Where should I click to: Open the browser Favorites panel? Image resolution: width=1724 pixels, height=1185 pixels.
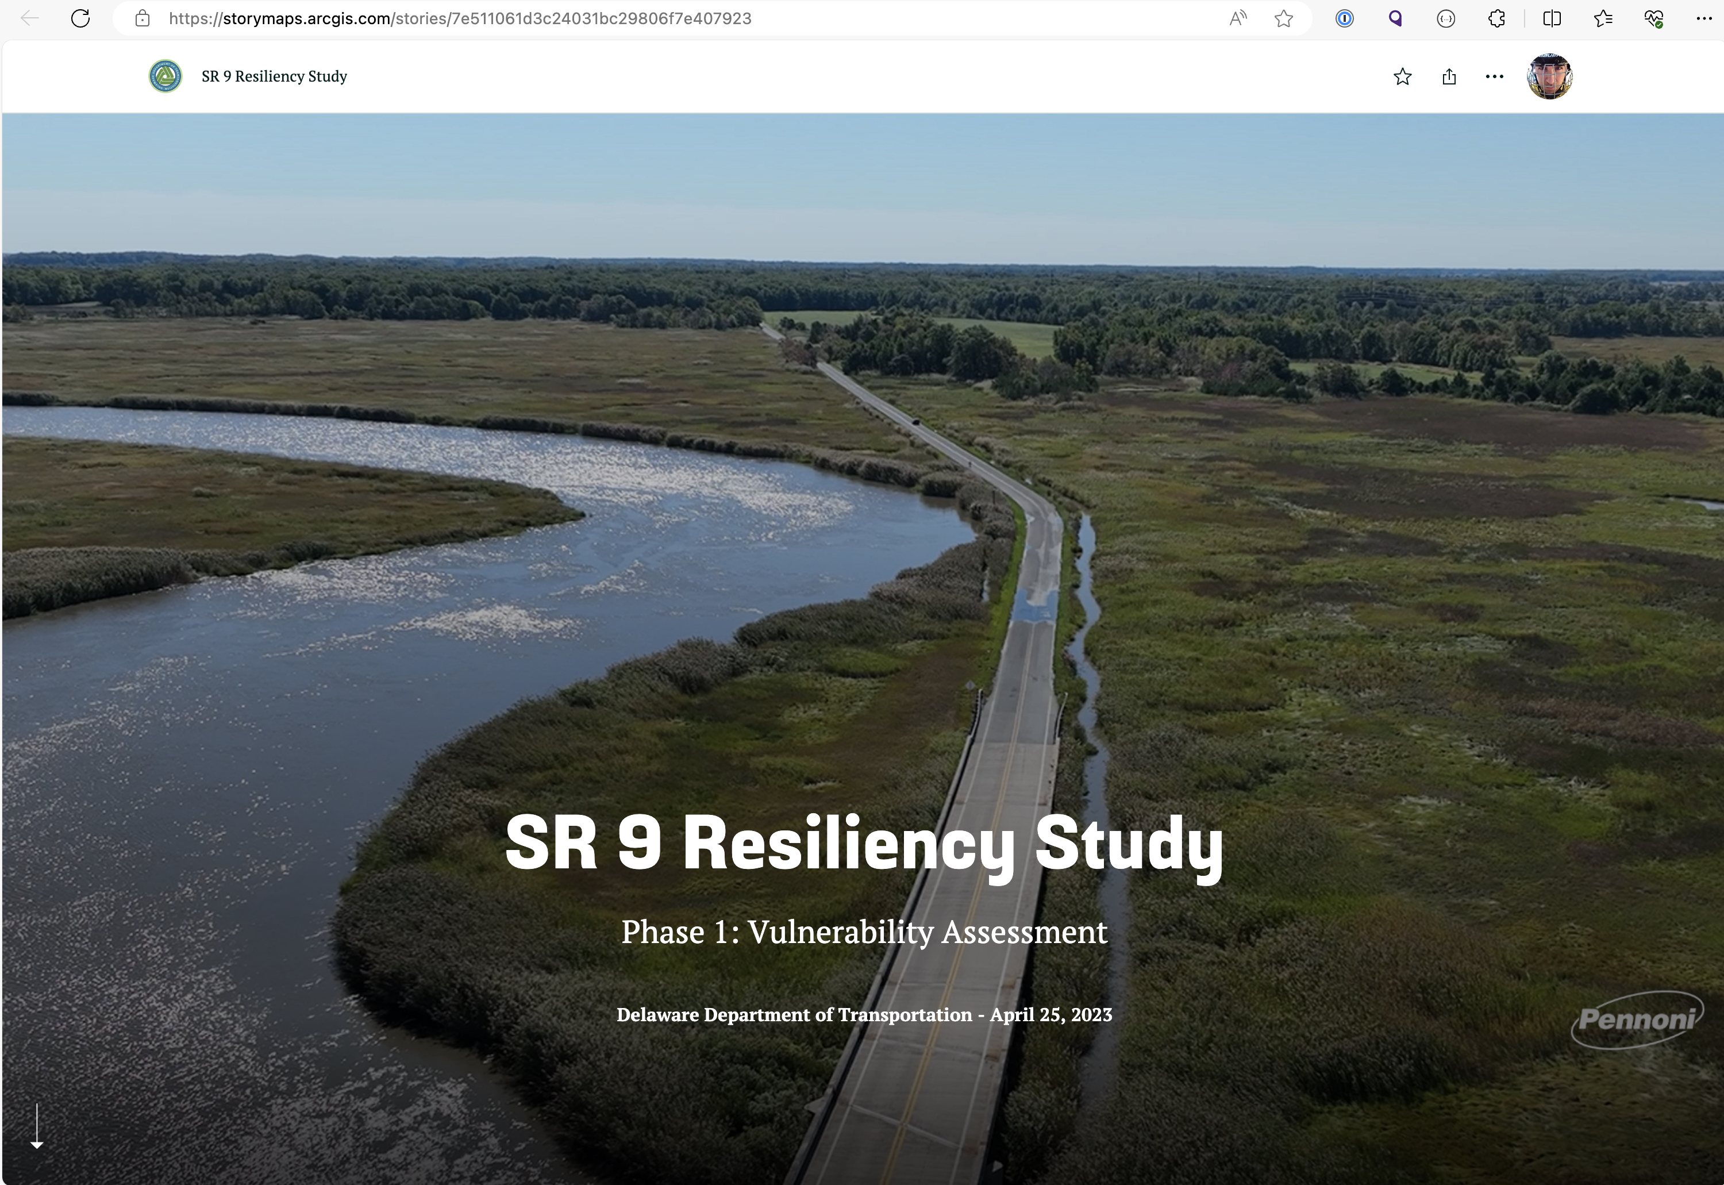(1602, 18)
